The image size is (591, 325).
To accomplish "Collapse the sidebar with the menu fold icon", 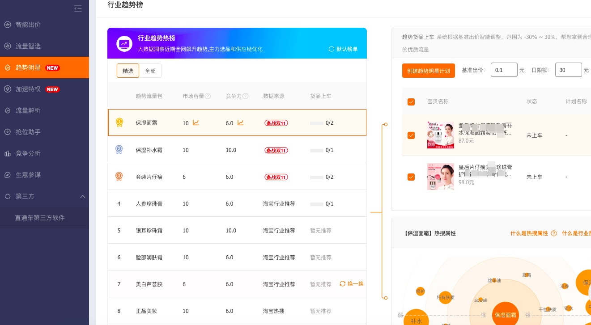I will point(78,8).
